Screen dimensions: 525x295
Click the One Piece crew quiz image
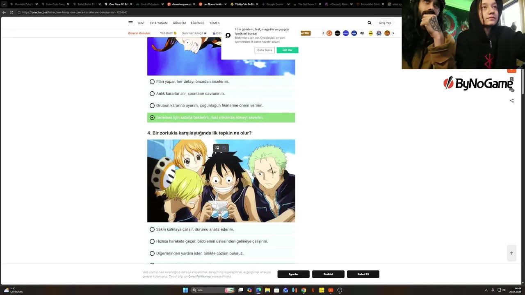coord(221,181)
